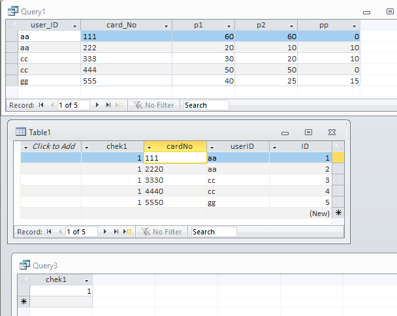Close the Table1 window

click(332, 132)
